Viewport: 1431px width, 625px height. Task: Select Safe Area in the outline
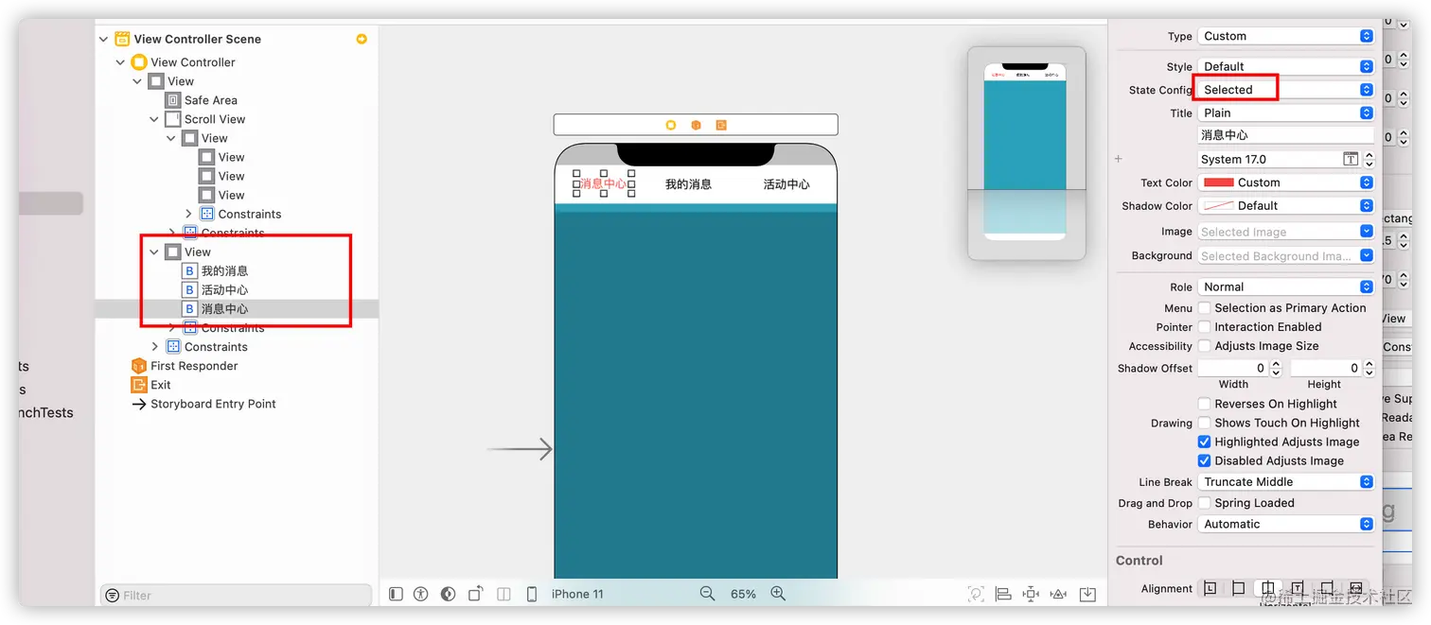coord(237,100)
